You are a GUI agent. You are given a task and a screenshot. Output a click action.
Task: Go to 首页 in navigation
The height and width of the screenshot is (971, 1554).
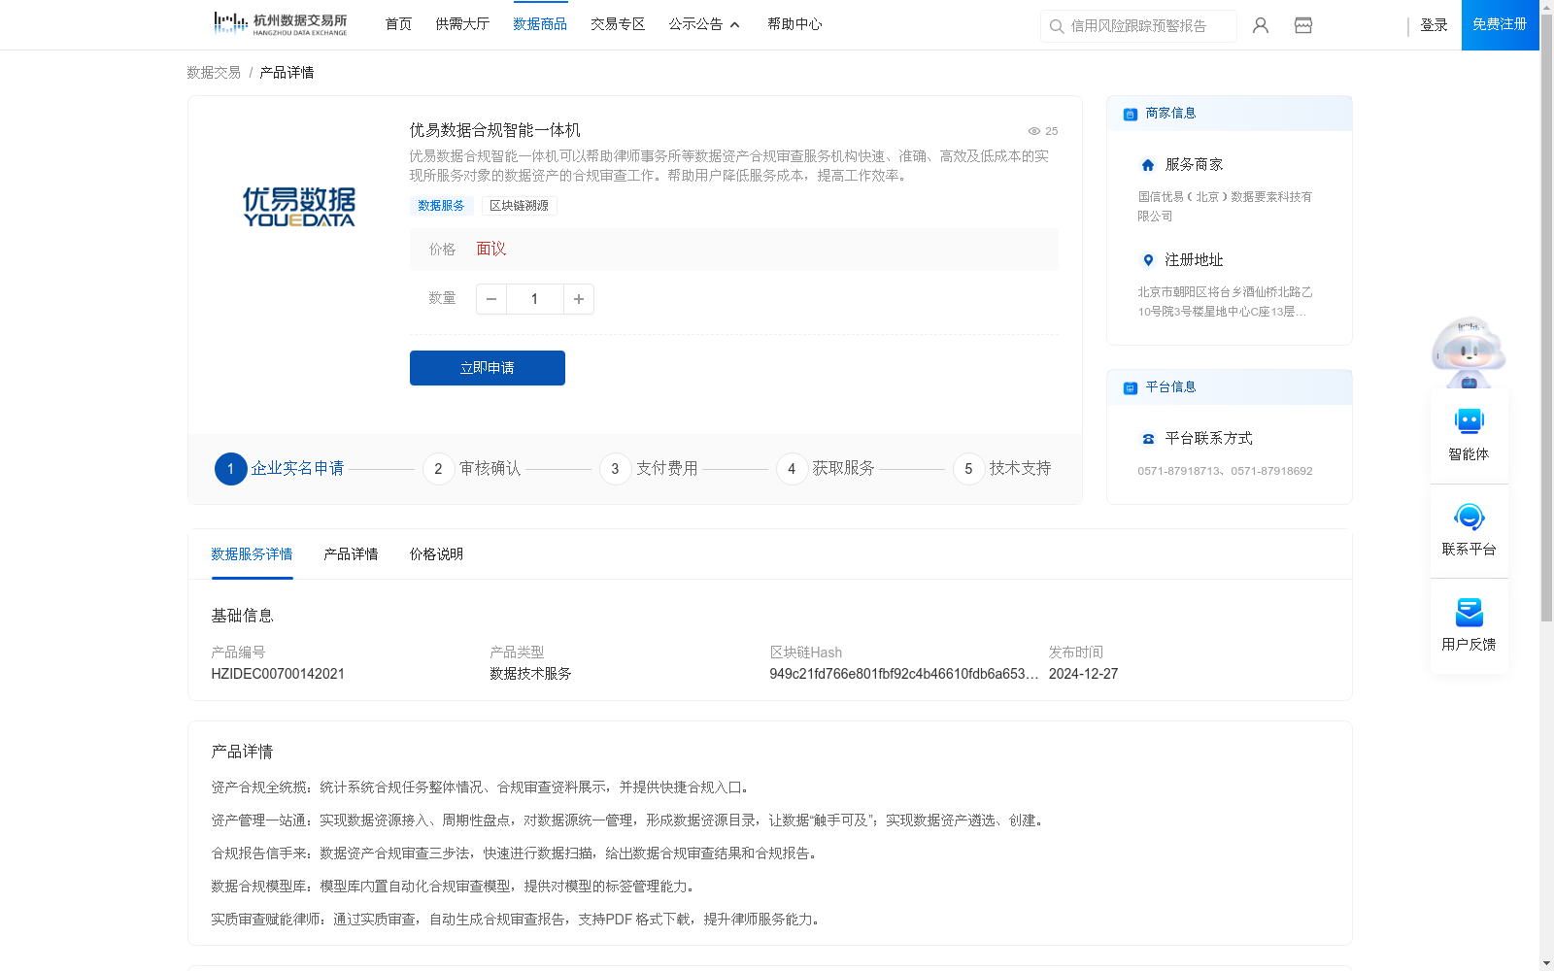click(398, 24)
